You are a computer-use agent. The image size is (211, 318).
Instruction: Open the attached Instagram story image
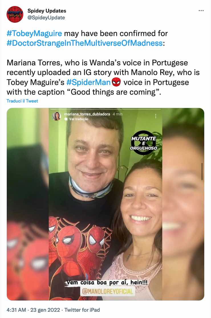click(x=105, y=204)
